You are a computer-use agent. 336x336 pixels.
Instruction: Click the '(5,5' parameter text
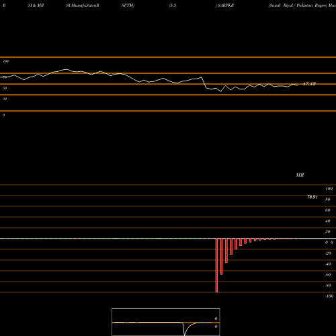tap(173, 5)
